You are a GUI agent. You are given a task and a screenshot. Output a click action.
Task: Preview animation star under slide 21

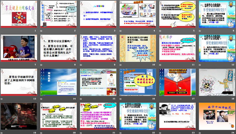[x=81, y=133]
